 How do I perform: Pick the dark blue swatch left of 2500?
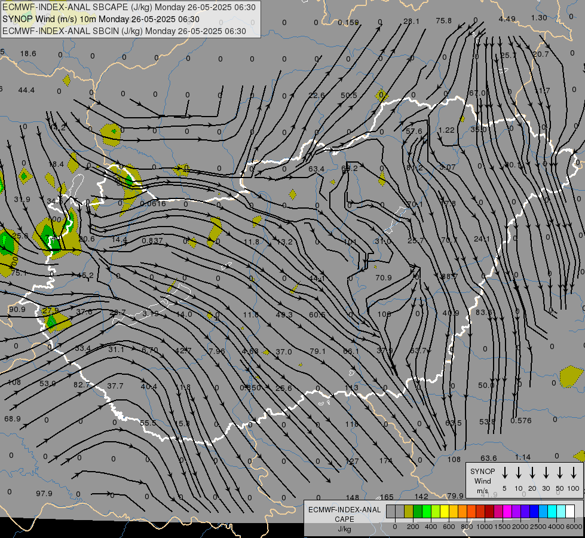(534, 512)
